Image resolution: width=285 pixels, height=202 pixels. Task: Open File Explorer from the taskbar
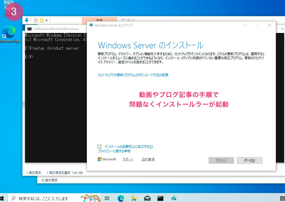coord(134,198)
